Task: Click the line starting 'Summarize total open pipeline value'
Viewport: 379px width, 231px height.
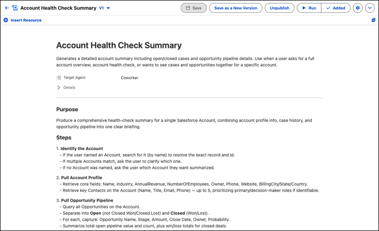Action: 144,226
